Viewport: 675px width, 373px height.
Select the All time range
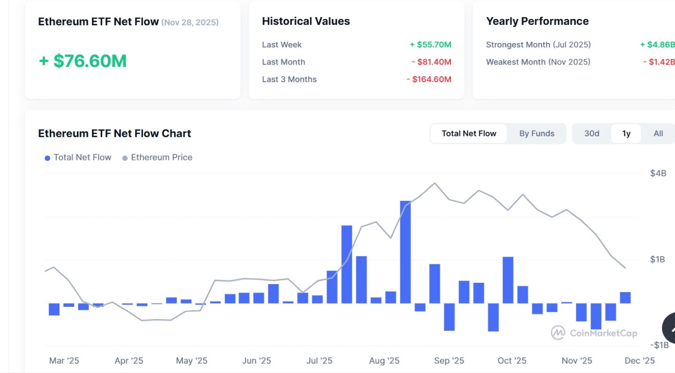658,134
